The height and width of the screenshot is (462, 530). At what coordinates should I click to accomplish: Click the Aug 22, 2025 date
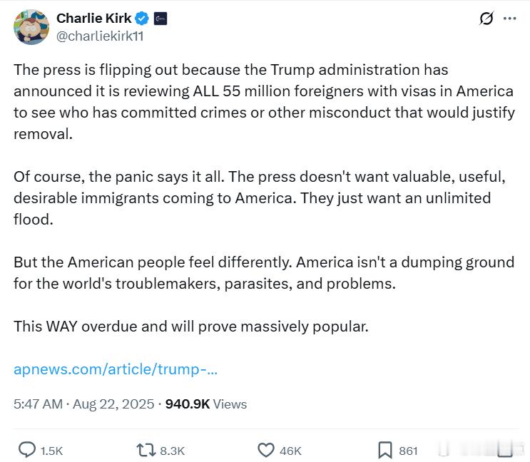[113, 404]
